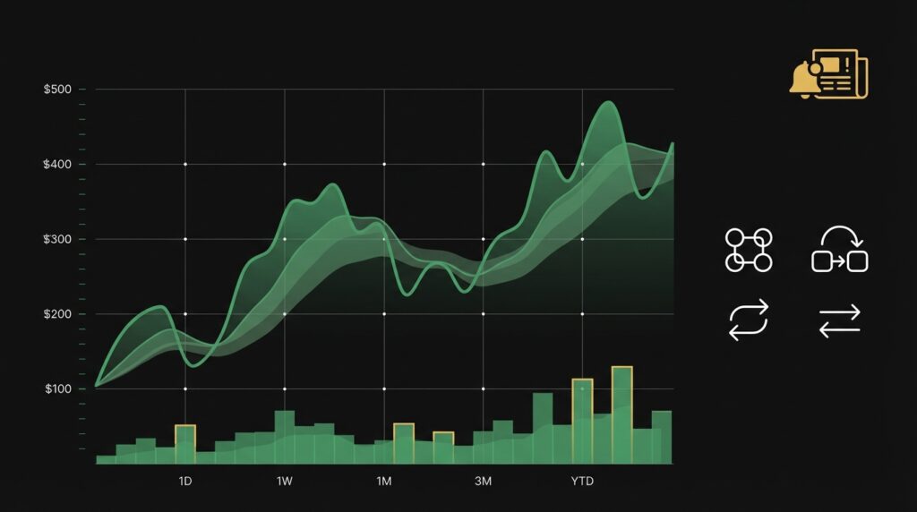Click the $100 price axis label
Image resolution: width=917 pixels, height=512 pixels.
57,388
